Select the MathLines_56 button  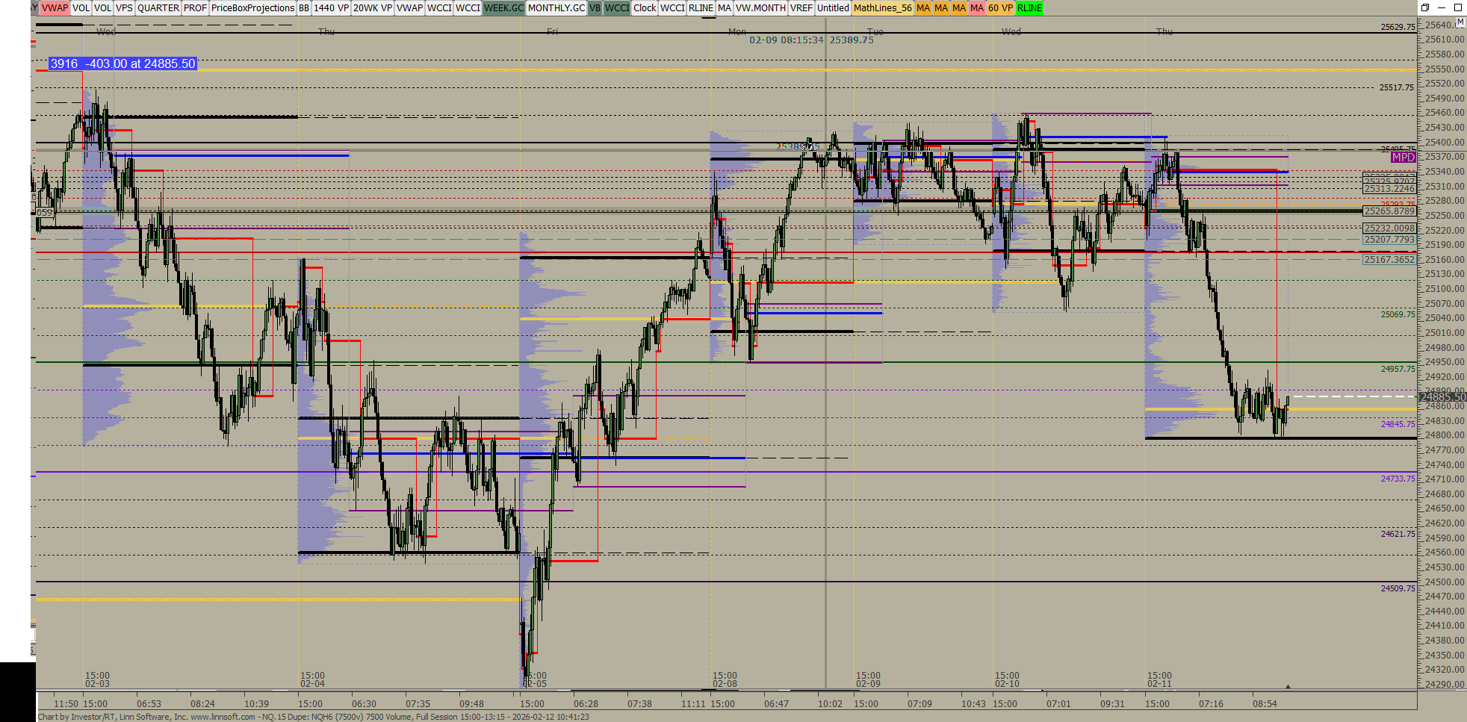tap(882, 8)
